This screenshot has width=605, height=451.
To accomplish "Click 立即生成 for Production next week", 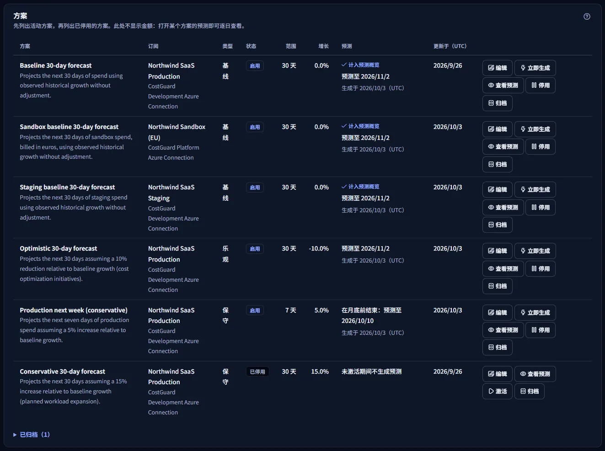I will (535, 312).
